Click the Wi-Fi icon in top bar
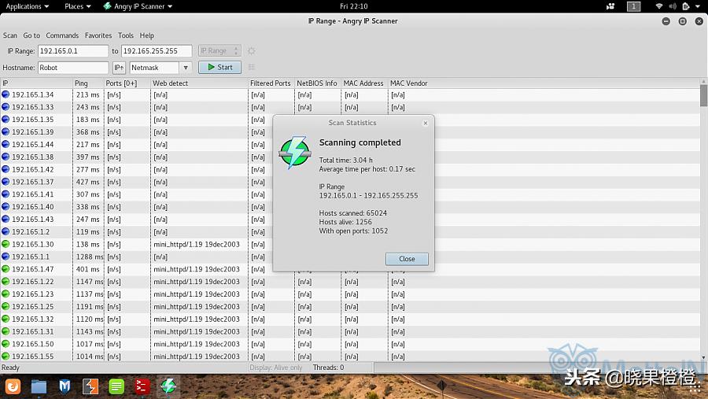This screenshot has width=708, height=399. point(659,6)
